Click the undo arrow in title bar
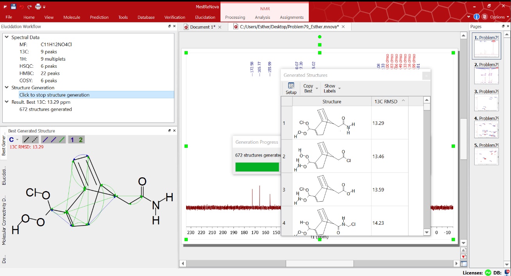The width and height of the screenshot is (511, 276). (x=22, y=7)
